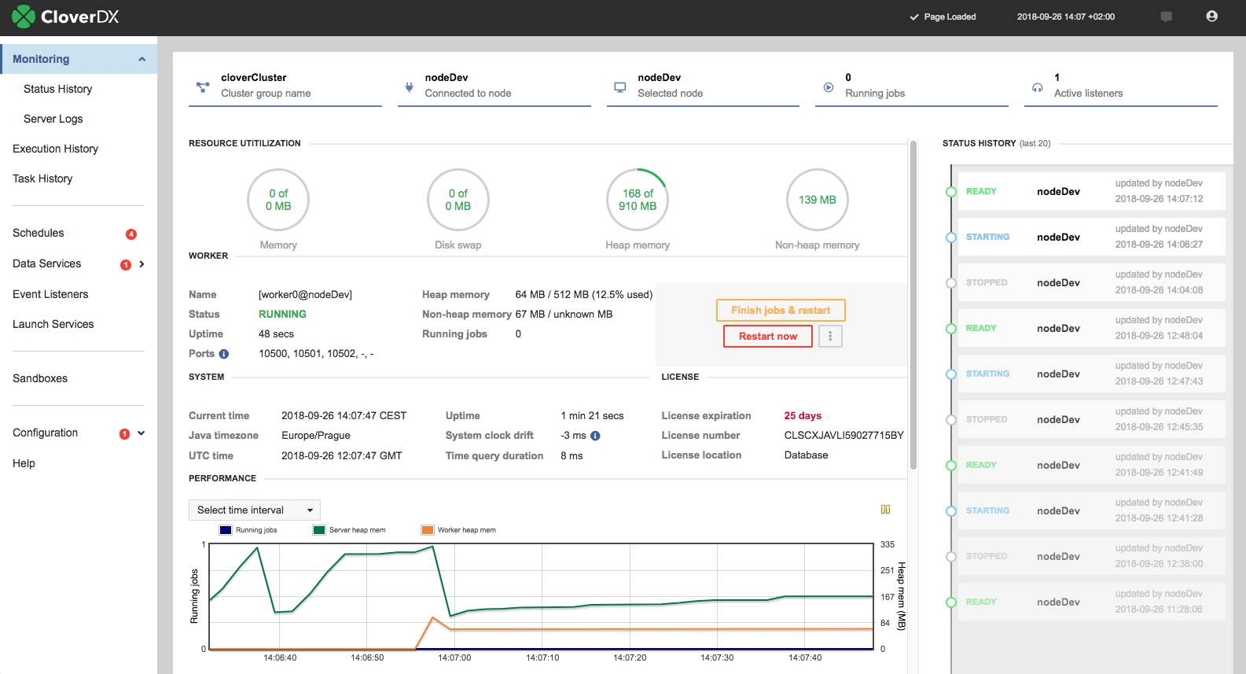Viewport: 1246px width, 674px height.
Task: Click the Heap memory gauge circle
Action: click(638, 200)
